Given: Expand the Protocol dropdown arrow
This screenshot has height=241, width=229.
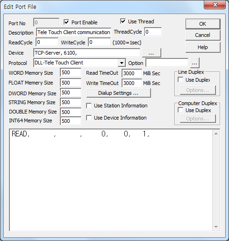Looking at the screenshot, I should coord(122,63).
